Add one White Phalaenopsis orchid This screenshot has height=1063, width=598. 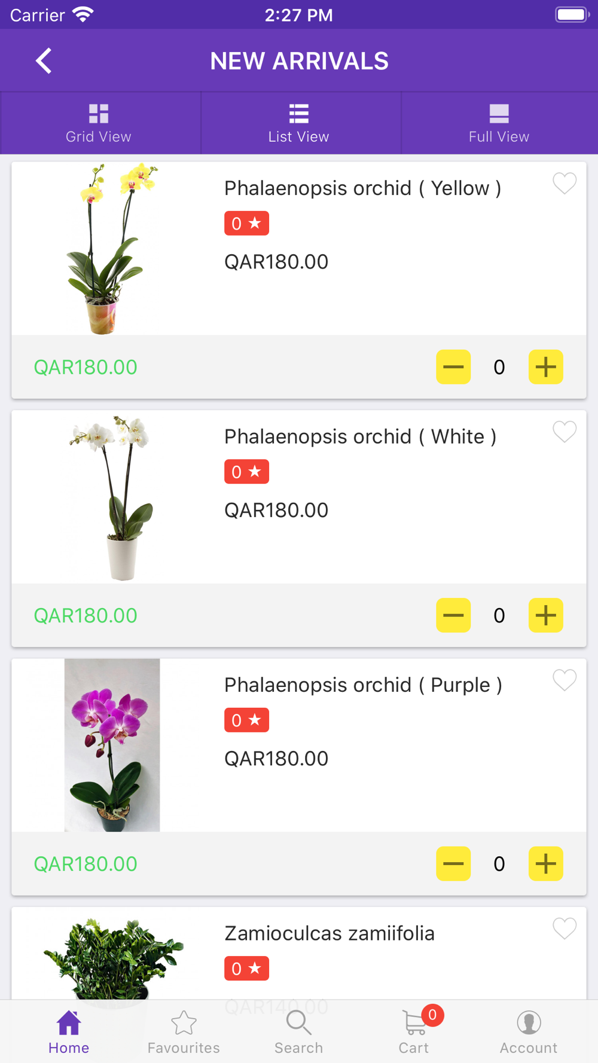pos(545,615)
